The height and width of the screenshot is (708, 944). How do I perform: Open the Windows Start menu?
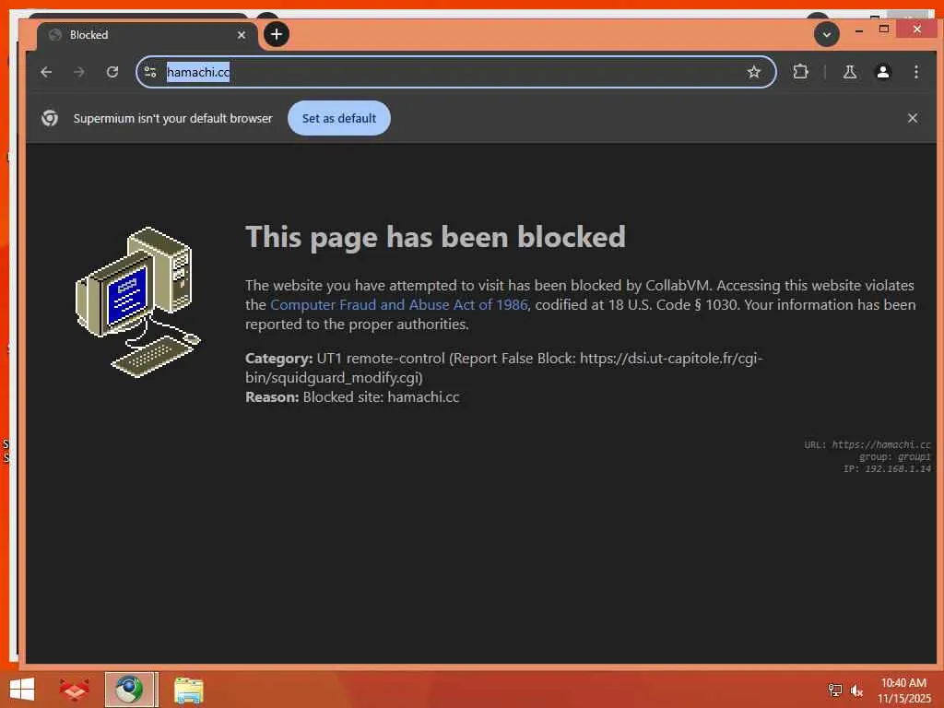click(x=22, y=690)
